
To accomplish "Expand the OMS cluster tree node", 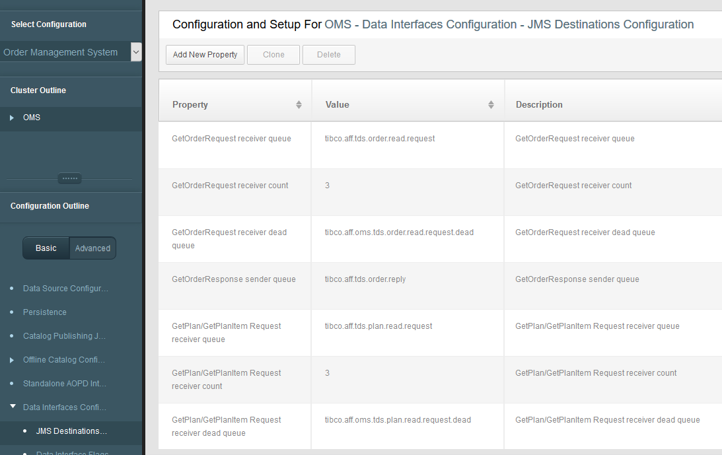I will tap(12, 118).
